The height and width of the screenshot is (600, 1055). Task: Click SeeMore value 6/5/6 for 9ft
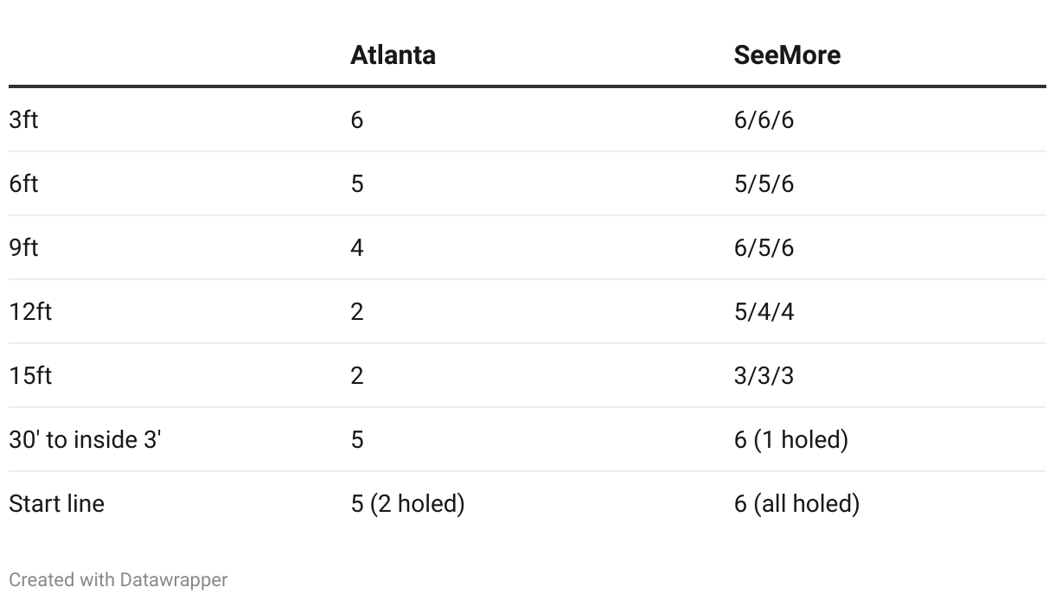coord(764,247)
